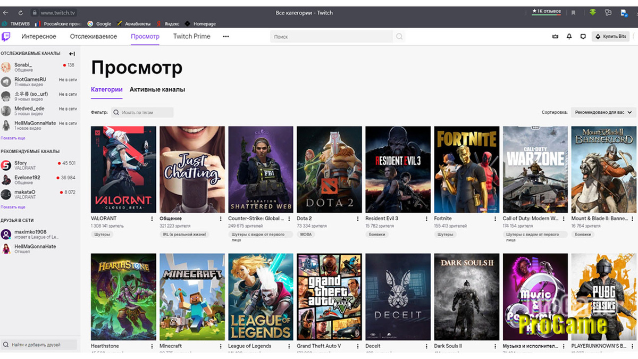Open the Сортировка dropdown Рекомендовано для вас
The image size is (638, 359).
coord(603,112)
